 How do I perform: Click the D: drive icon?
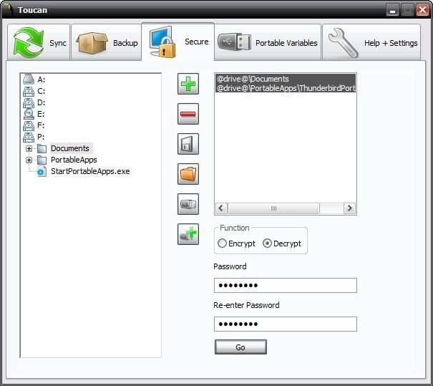pos(29,102)
